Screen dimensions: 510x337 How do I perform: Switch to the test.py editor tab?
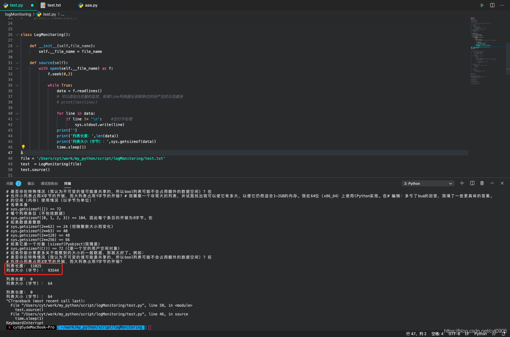point(18,5)
